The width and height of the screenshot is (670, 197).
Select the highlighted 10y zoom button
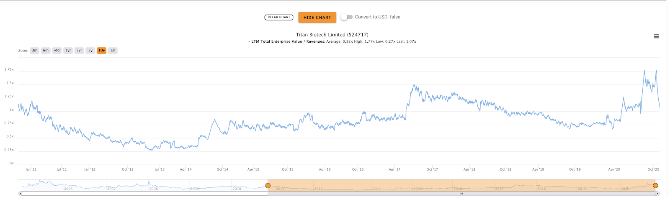pos(101,51)
